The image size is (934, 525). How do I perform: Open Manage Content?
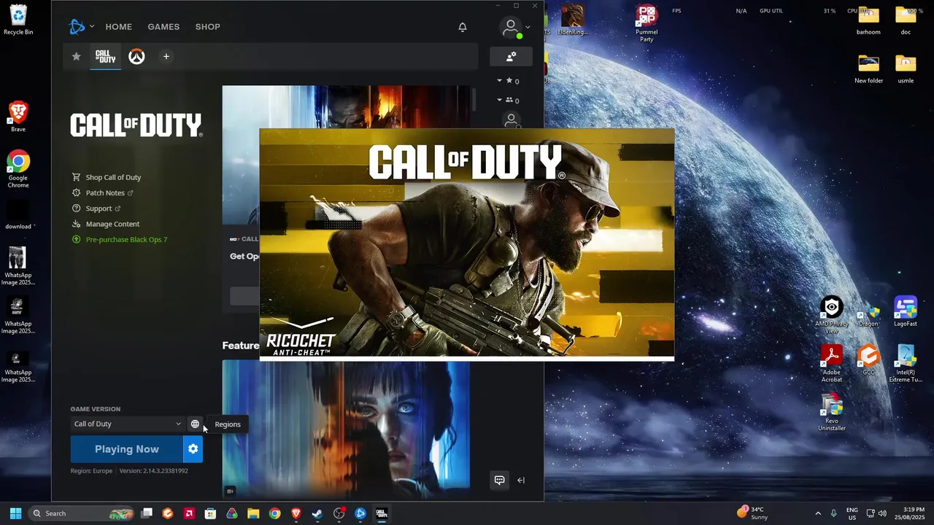(112, 224)
